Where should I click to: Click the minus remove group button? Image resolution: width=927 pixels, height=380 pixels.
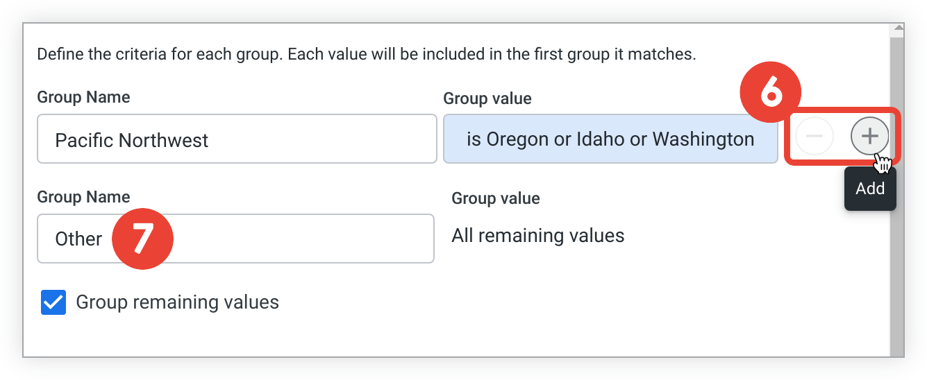(814, 137)
